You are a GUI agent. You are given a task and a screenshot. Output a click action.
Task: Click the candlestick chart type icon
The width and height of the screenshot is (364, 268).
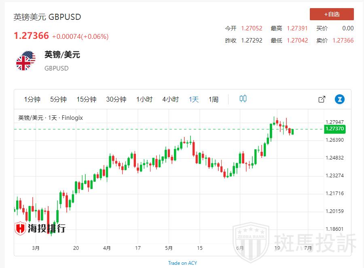[x=243, y=99]
